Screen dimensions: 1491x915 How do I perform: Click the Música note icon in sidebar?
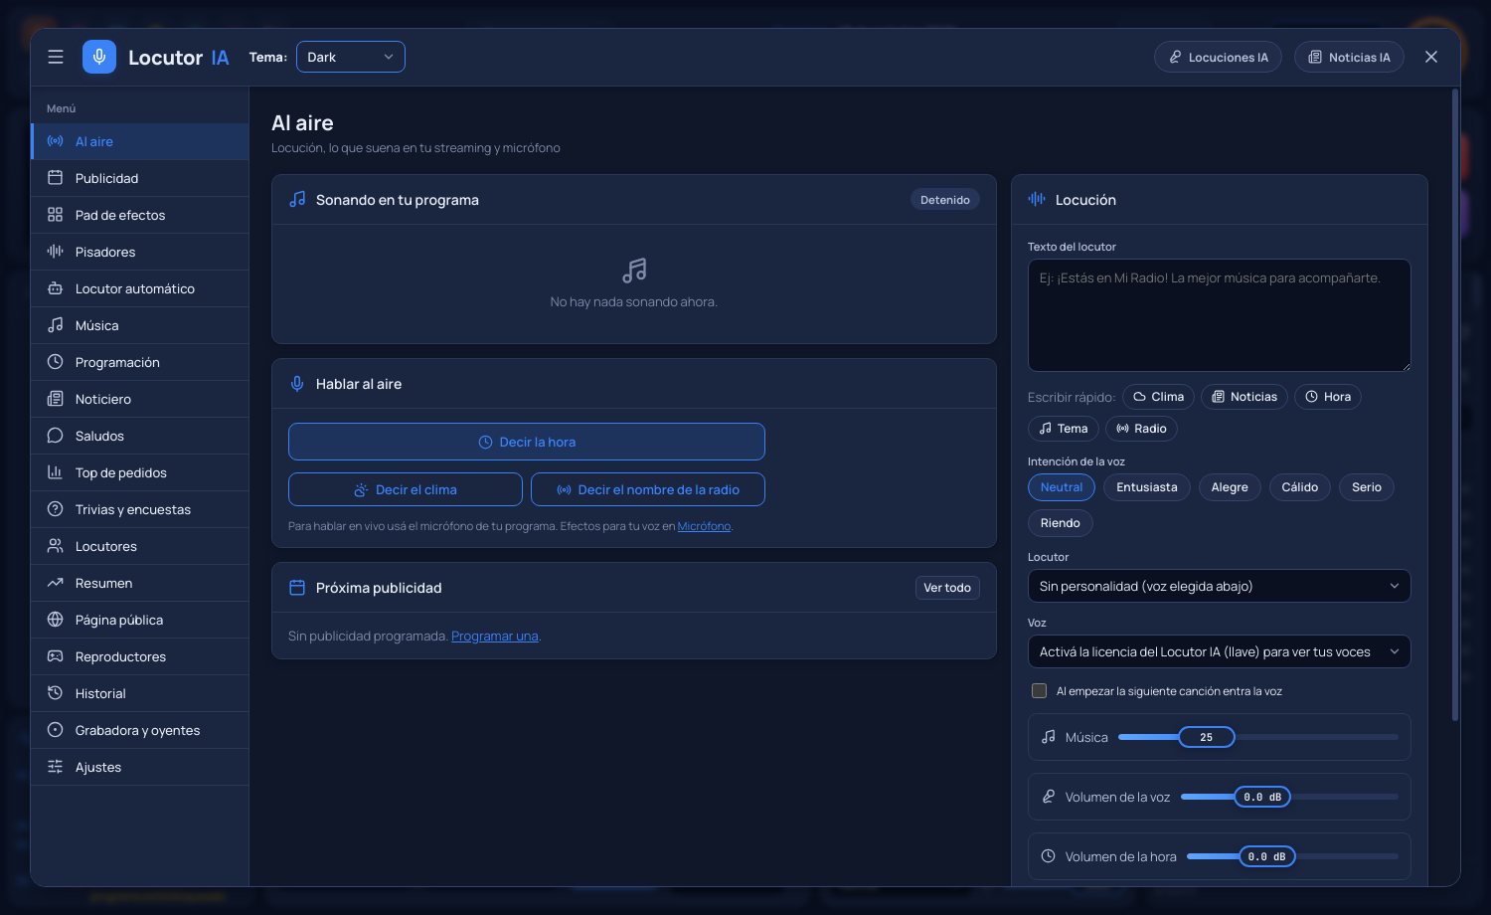coord(56,325)
